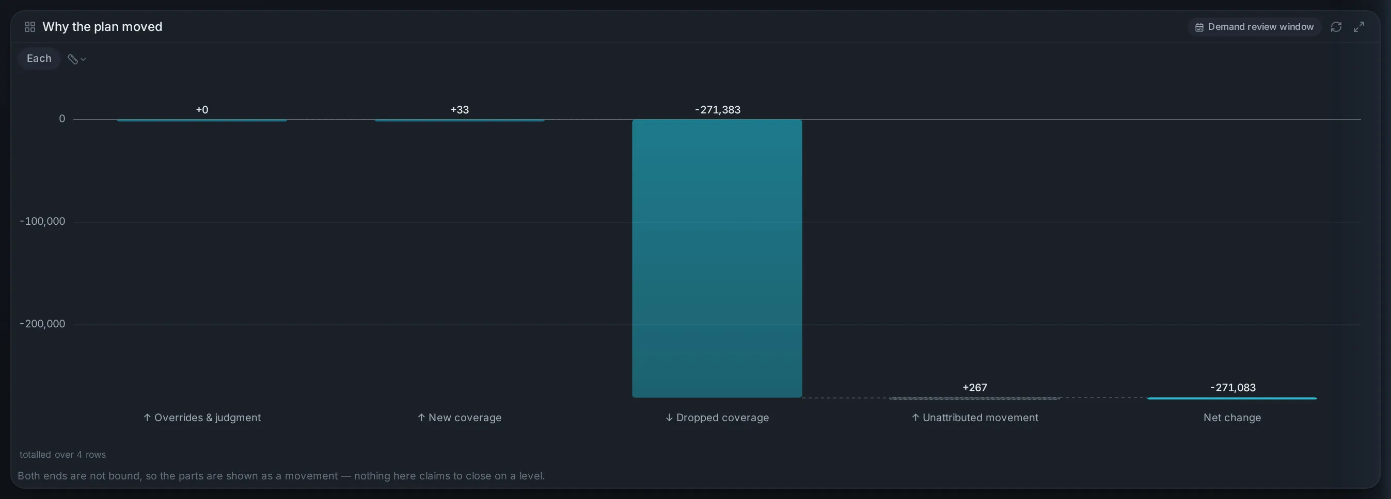The width and height of the screenshot is (1391, 499).
Task: Open the ruler unit dropdown
Action: click(x=77, y=59)
